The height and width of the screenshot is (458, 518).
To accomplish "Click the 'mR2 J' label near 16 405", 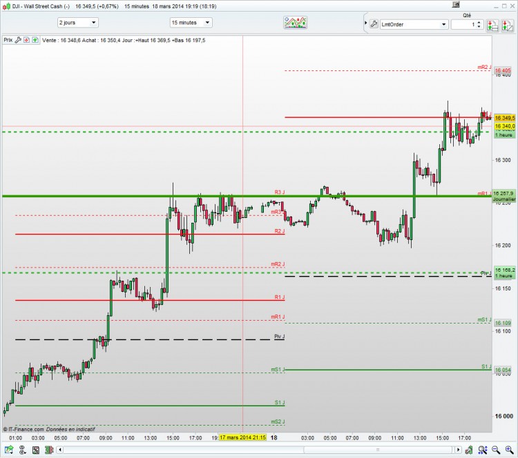I will coord(484,68).
